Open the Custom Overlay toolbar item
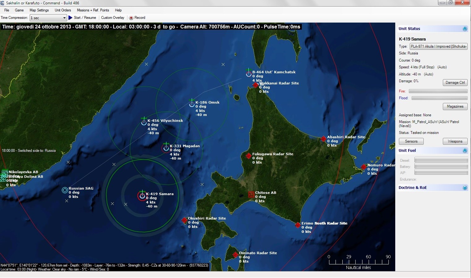 click(113, 18)
